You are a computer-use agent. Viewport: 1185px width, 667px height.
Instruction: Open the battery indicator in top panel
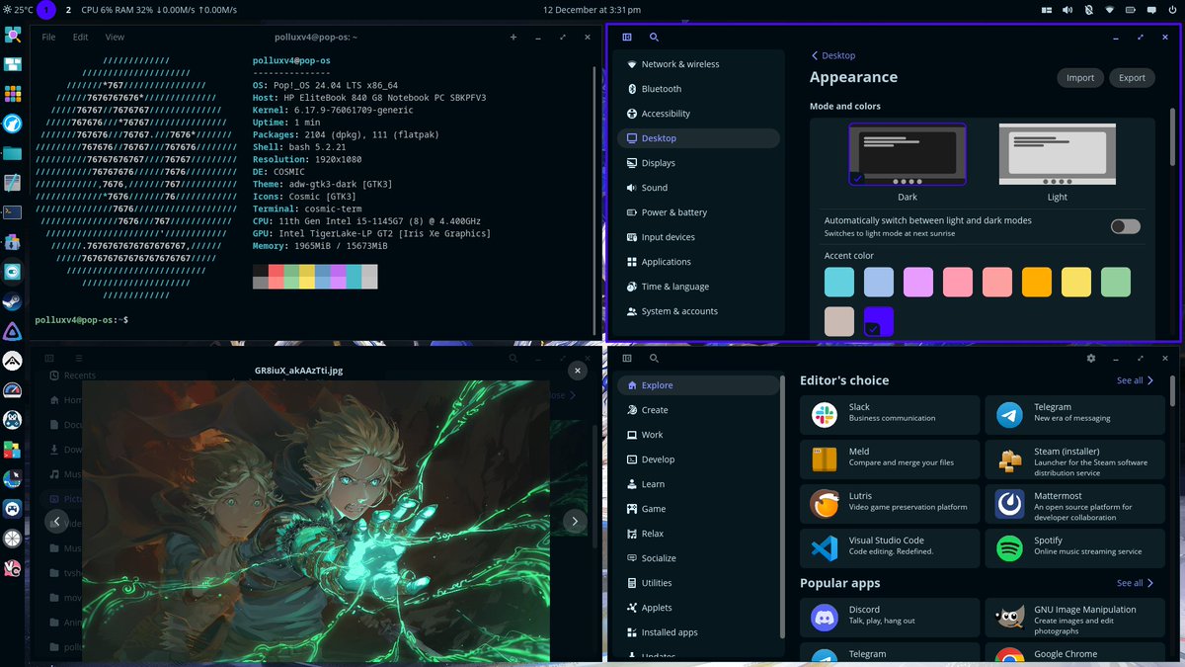[1131, 10]
